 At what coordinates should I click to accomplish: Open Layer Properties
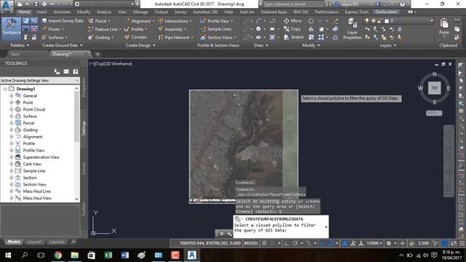pos(352,29)
